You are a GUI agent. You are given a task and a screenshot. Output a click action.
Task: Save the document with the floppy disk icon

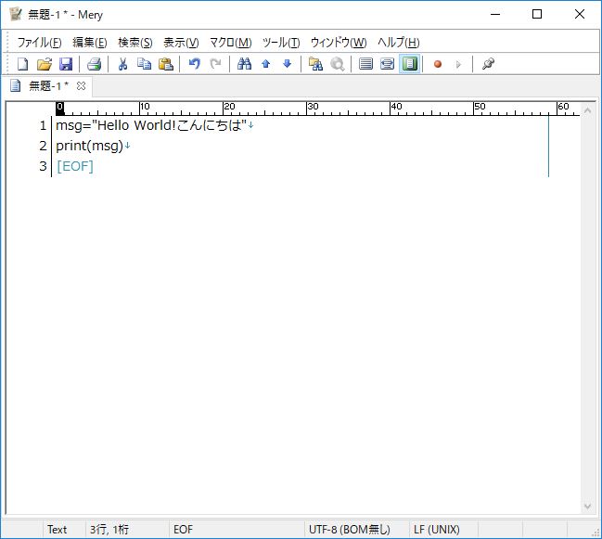(66, 64)
